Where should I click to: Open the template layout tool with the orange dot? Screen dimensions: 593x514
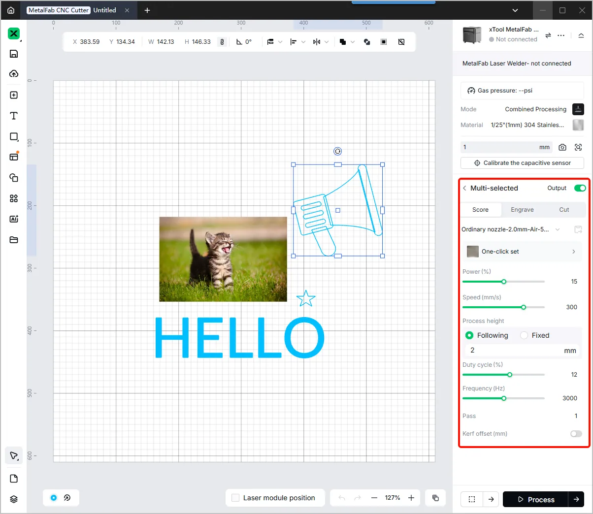point(14,157)
